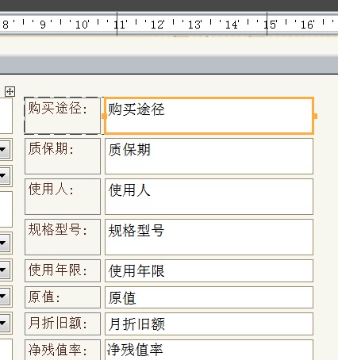Click the 使用年限: label
338x360 pixels.
pyautogui.click(x=63, y=271)
